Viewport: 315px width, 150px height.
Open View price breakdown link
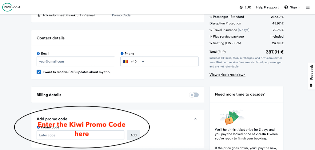[x=227, y=75]
